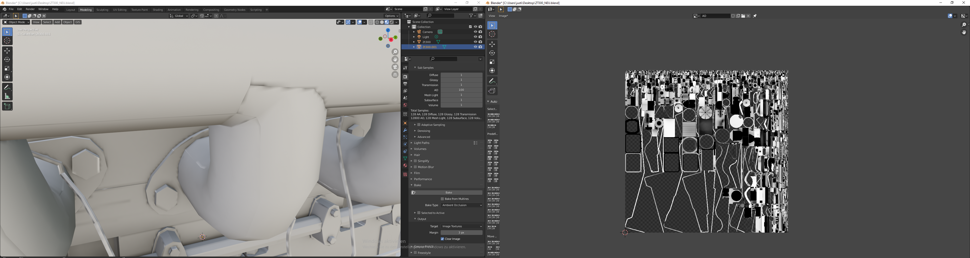Open the Render menu
The image size is (970, 258).
tap(30, 9)
